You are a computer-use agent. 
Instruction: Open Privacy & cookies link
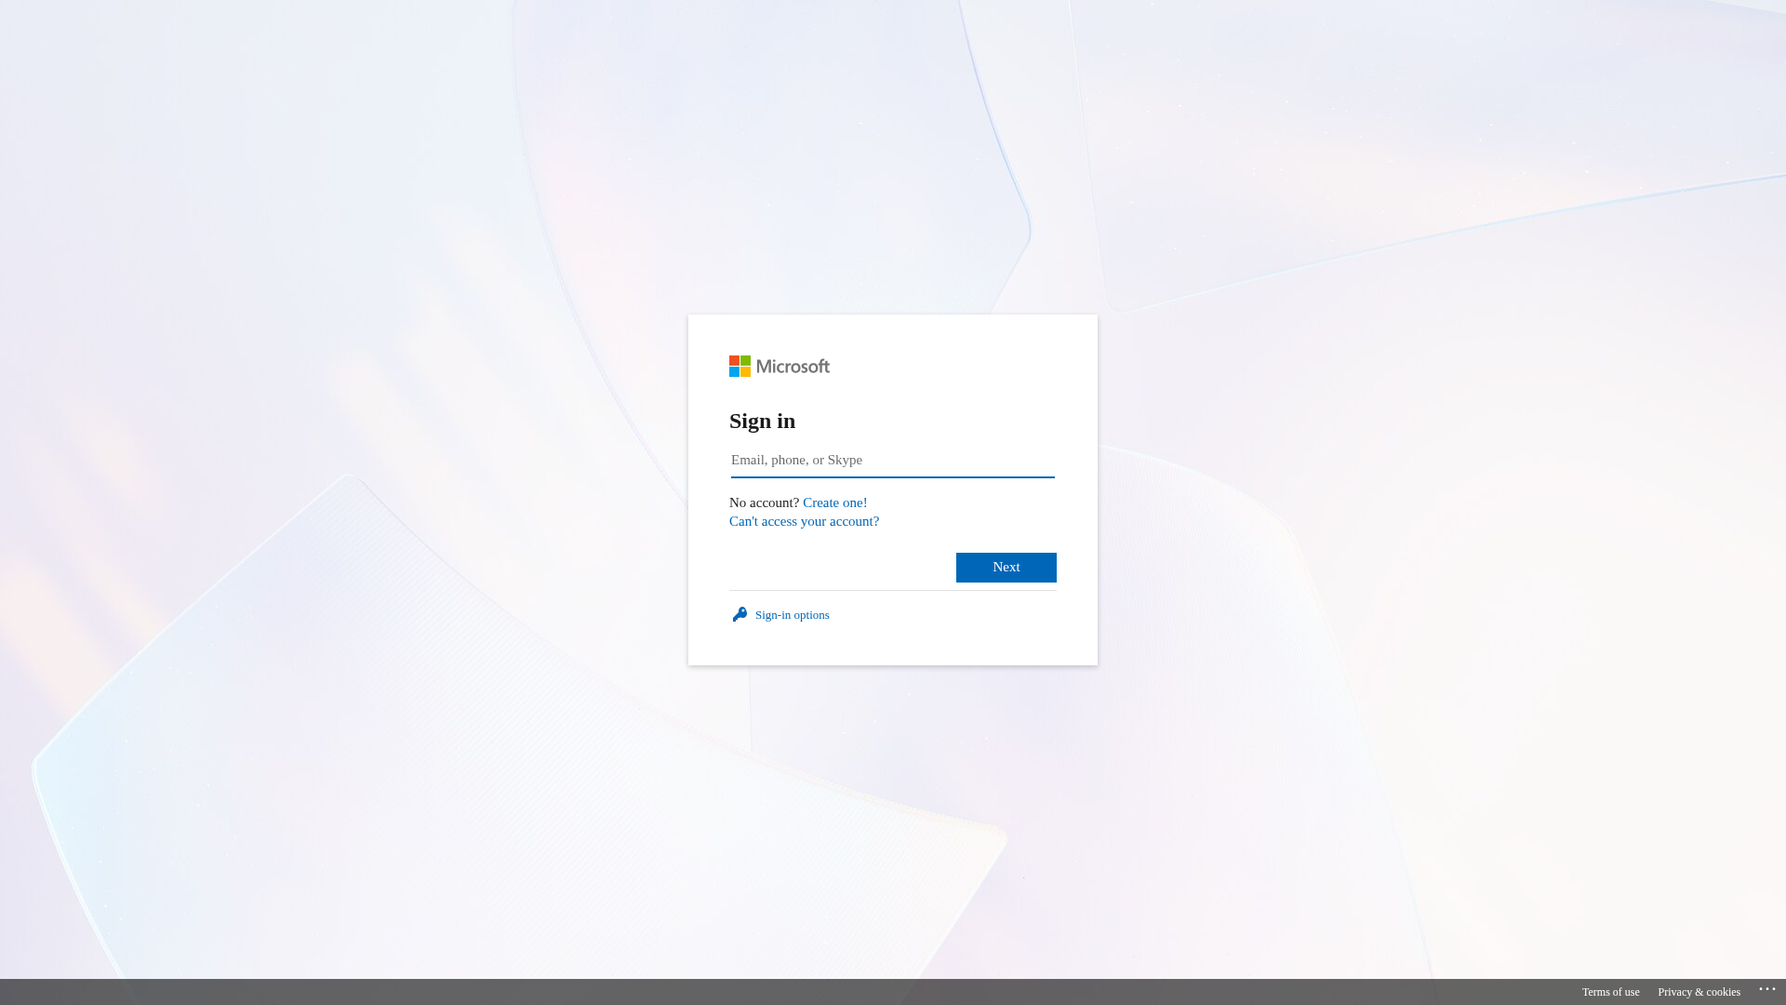[x=1699, y=992]
